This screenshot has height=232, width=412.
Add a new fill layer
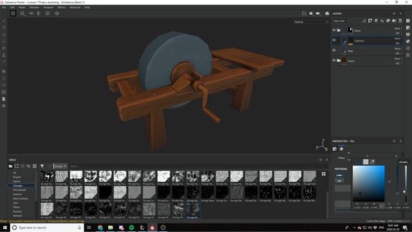(x=382, y=21)
